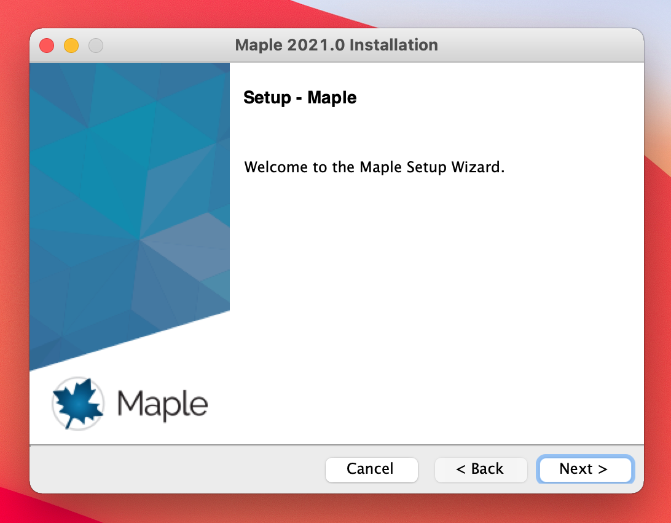This screenshot has height=523, width=671.
Task: Click the Maple wordmark beside the leaf
Action: [163, 404]
